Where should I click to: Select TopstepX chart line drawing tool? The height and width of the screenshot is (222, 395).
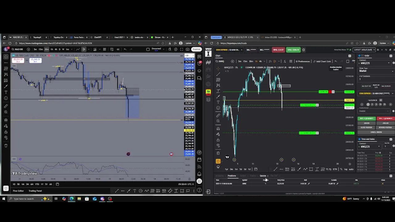[218, 74]
